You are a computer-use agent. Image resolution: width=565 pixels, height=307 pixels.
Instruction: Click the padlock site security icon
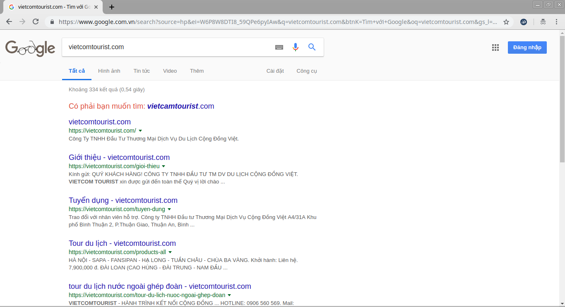(52, 22)
